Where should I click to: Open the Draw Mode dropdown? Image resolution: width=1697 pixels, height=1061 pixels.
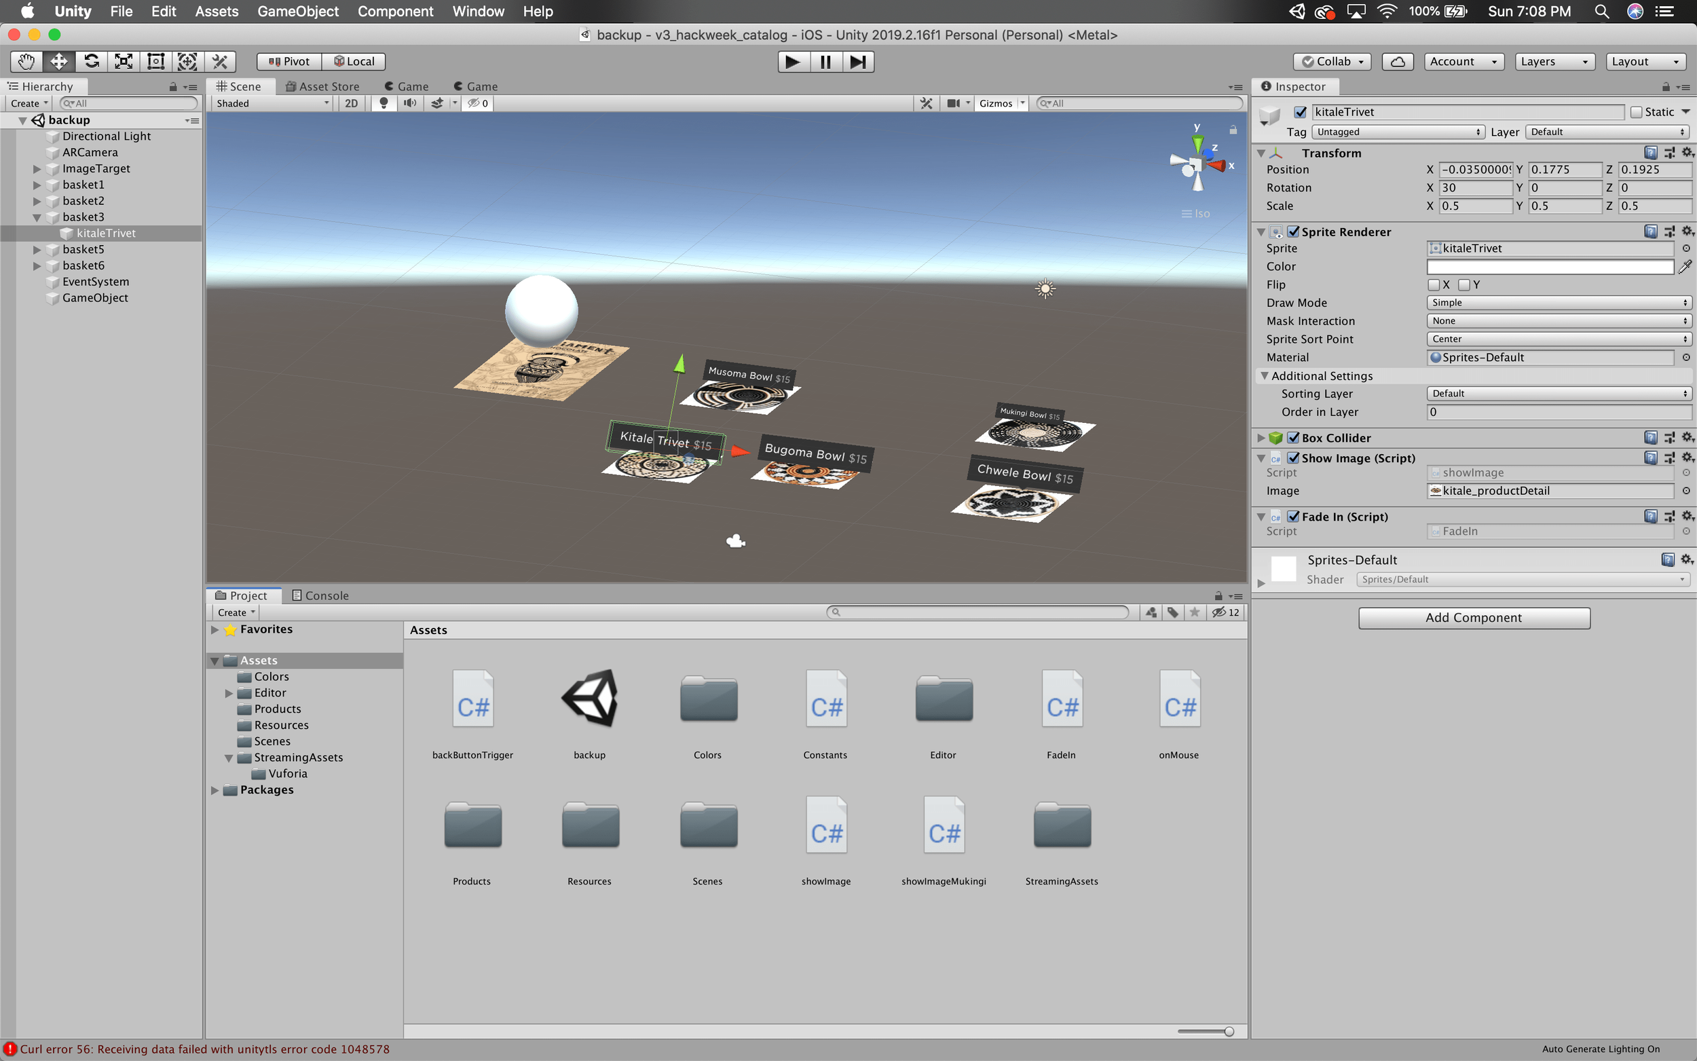[1558, 303]
